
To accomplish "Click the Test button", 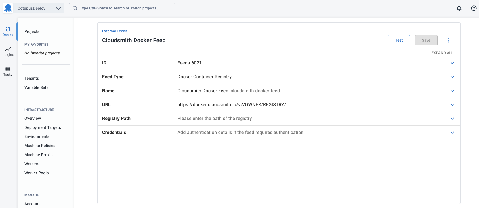I will [399, 40].
